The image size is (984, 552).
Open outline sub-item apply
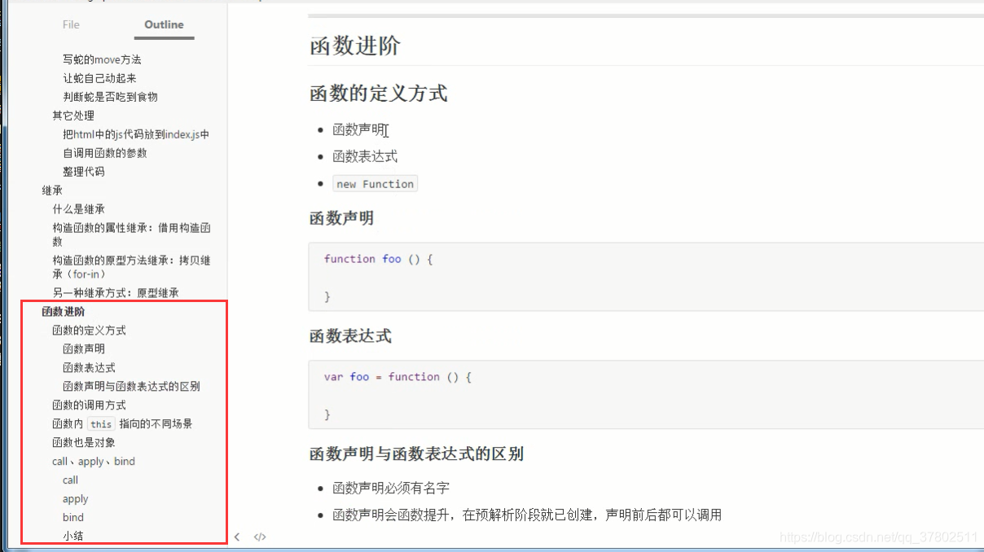point(76,499)
